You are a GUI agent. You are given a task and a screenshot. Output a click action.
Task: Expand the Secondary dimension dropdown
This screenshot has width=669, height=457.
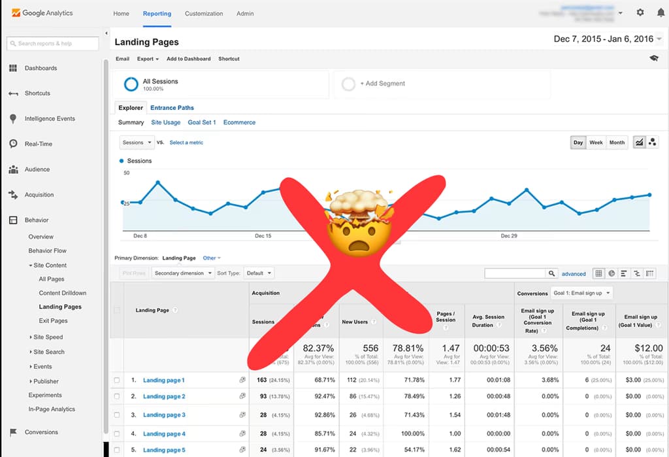tap(182, 273)
